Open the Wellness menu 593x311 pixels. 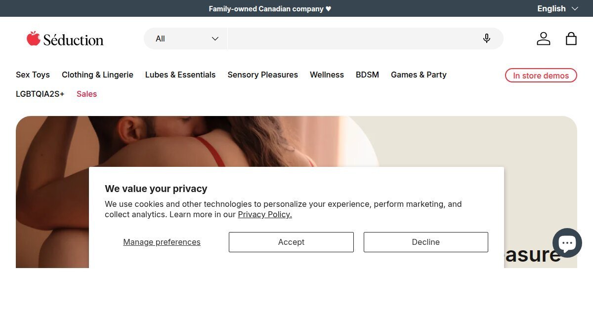click(x=327, y=75)
